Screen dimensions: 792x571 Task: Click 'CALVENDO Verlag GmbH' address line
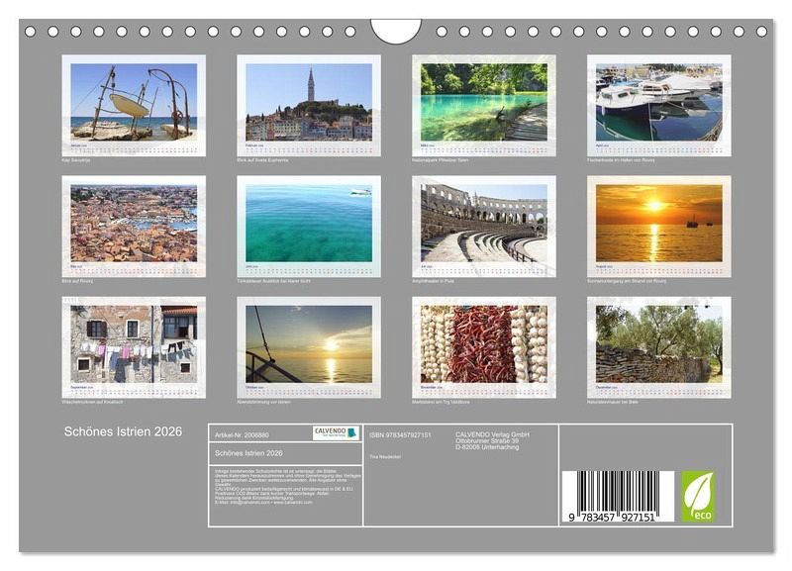[x=492, y=434]
